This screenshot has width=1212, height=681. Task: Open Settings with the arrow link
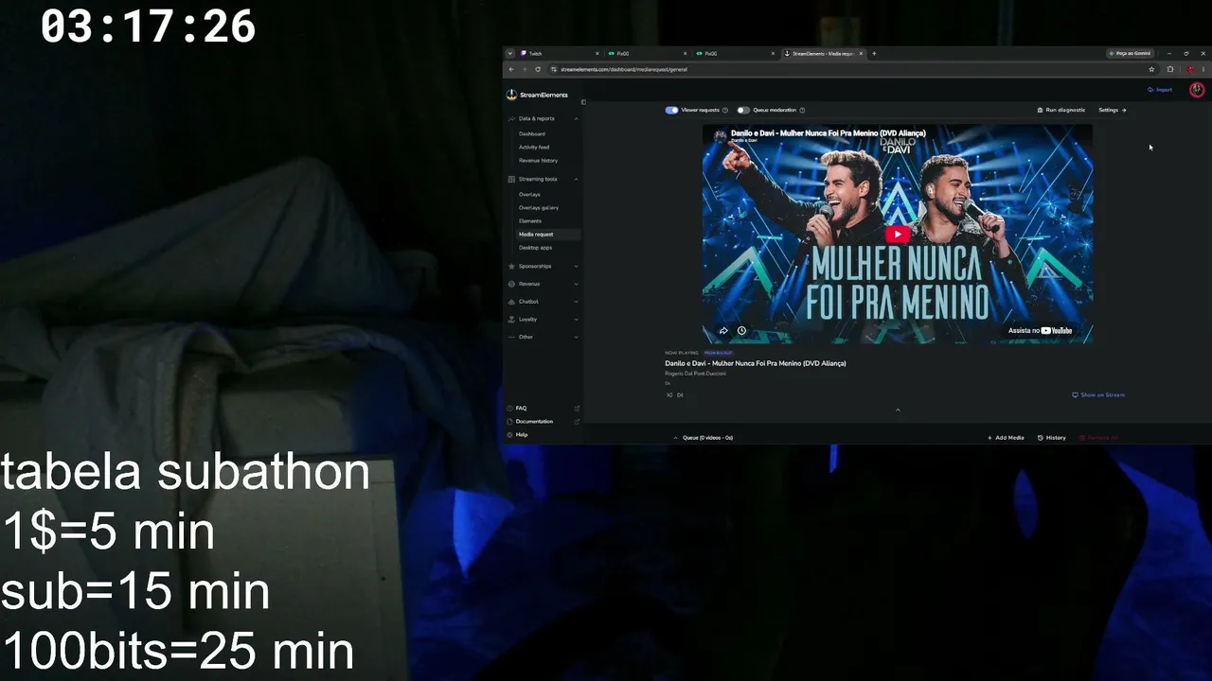point(1113,110)
